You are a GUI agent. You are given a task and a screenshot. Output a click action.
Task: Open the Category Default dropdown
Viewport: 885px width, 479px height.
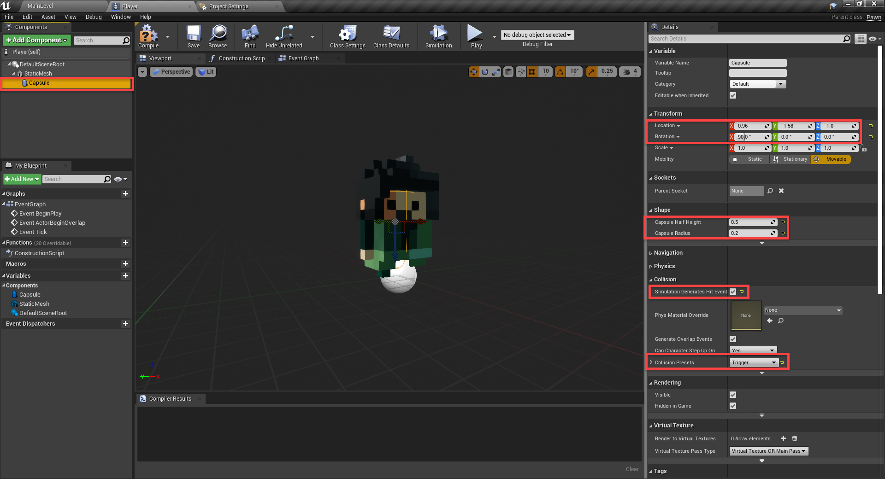pos(757,84)
